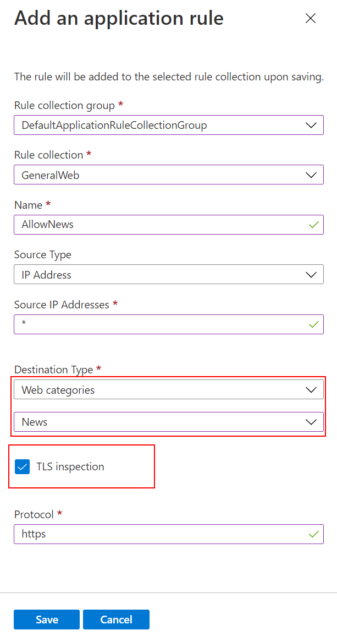The image size is (337, 641).
Task: Click the chevron arrow beside Web categories
Action: click(x=311, y=390)
